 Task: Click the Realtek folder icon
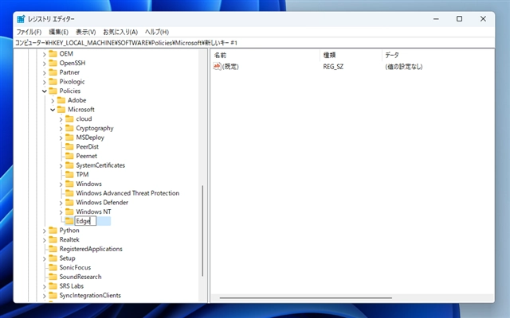[x=53, y=239]
